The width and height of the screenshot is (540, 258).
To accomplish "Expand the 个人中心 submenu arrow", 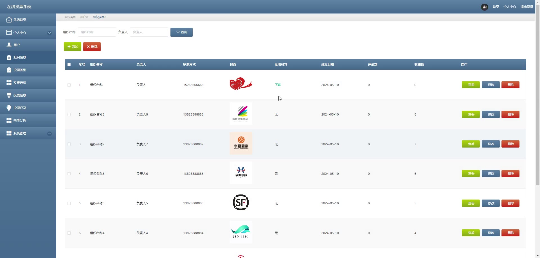I will [x=49, y=33].
